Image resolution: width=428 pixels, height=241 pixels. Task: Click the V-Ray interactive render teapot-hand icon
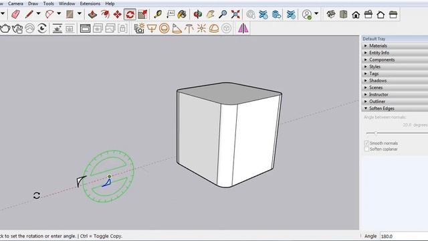point(17,28)
